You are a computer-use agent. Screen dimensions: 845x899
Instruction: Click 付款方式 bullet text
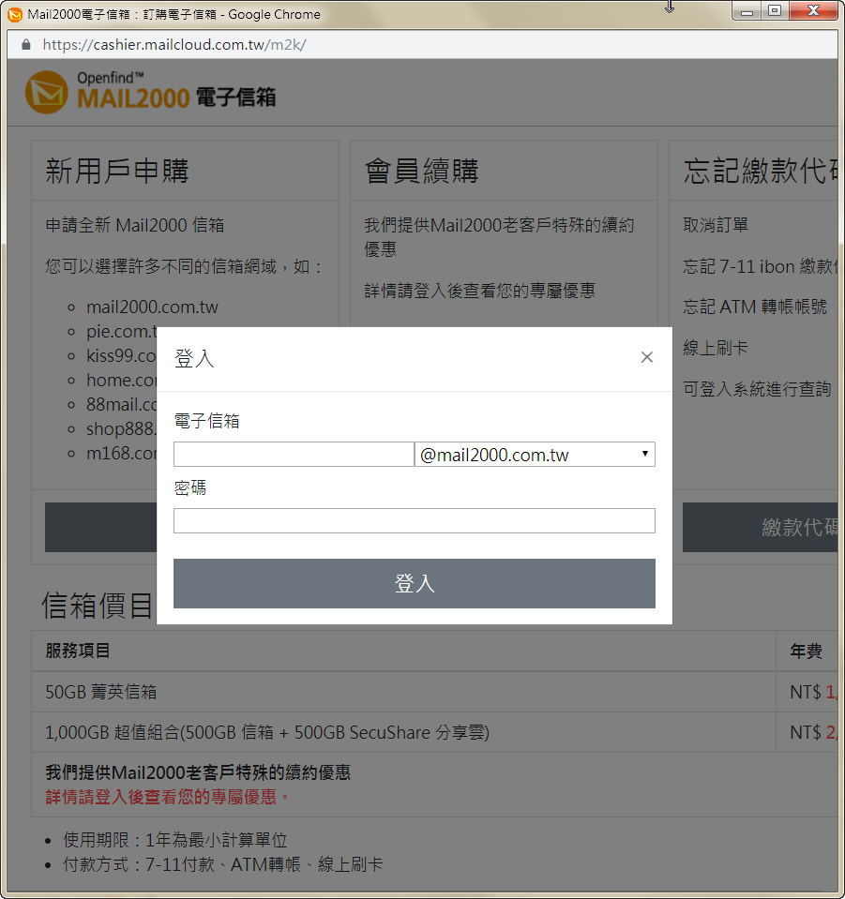coord(222,864)
